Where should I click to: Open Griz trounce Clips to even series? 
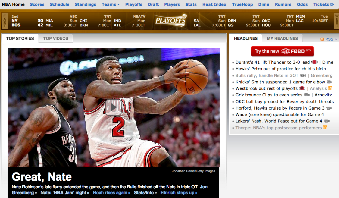(269, 95)
